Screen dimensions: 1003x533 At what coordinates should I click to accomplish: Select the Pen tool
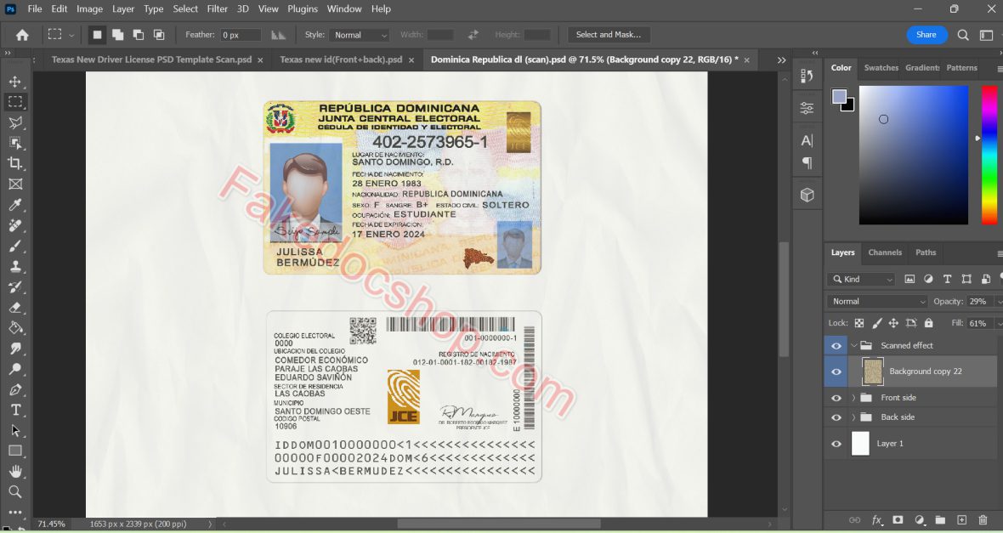tap(15, 389)
